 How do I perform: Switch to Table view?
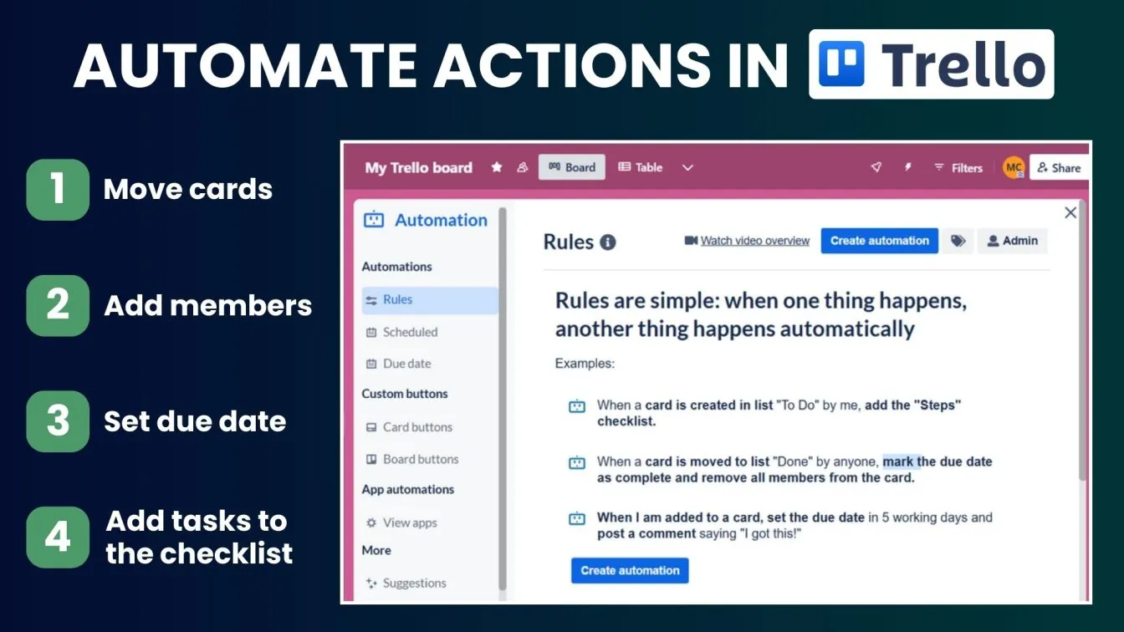click(x=640, y=167)
